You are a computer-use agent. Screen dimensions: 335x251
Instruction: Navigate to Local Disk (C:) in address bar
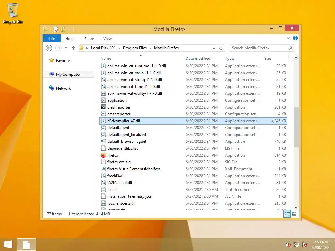click(103, 48)
